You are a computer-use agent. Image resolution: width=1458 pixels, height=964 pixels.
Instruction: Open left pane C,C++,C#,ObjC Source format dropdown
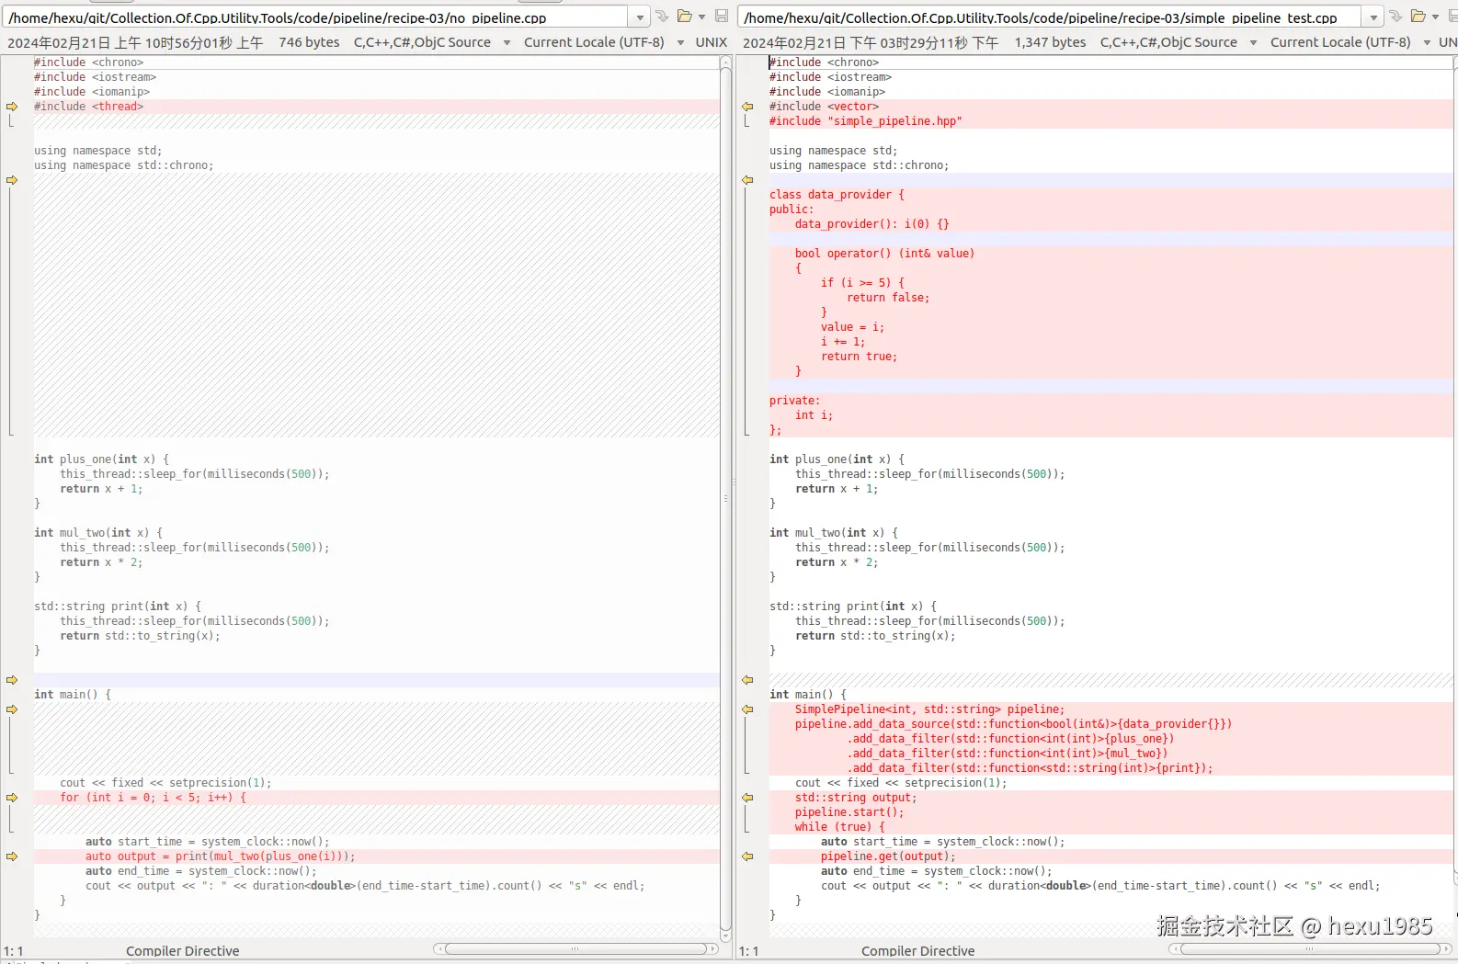tap(432, 42)
